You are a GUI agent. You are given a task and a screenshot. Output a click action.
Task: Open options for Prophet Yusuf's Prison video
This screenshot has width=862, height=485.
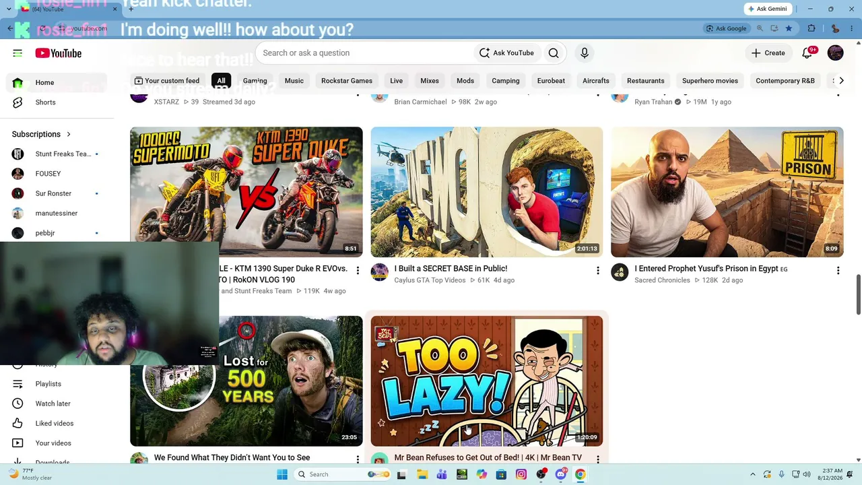[x=838, y=271]
